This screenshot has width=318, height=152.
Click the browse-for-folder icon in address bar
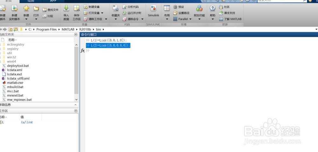[15, 29]
